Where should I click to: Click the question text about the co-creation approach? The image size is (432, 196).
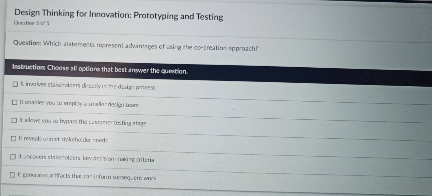pyautogui.click(x=151, y=46)
